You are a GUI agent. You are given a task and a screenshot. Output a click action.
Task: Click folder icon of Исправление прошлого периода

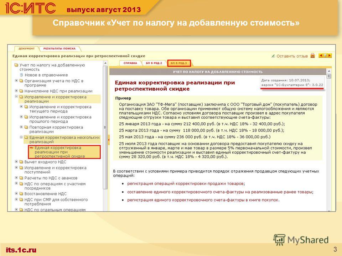(x=26, y=117)
